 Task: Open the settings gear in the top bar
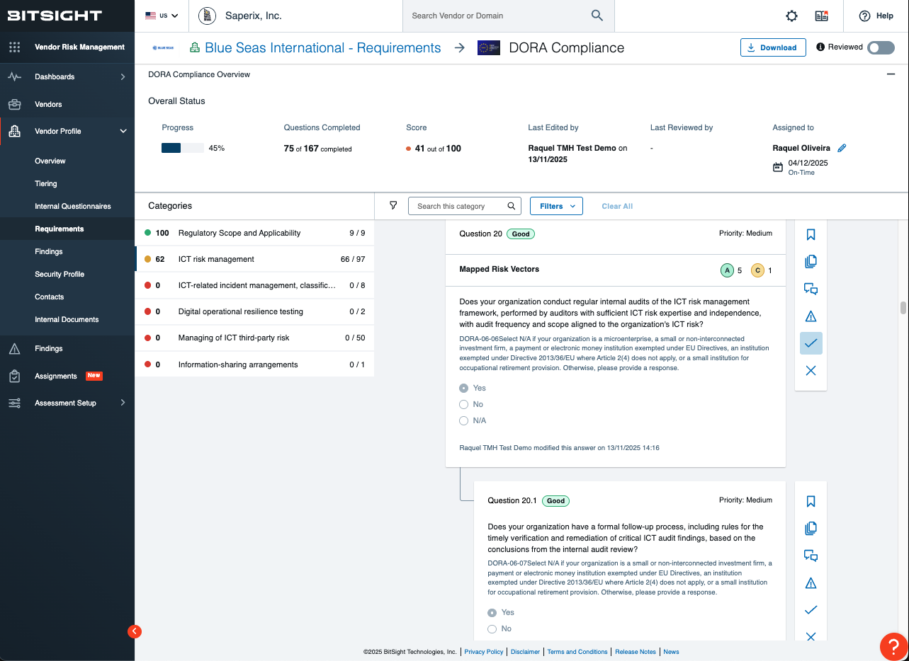(x=791, y=16)
